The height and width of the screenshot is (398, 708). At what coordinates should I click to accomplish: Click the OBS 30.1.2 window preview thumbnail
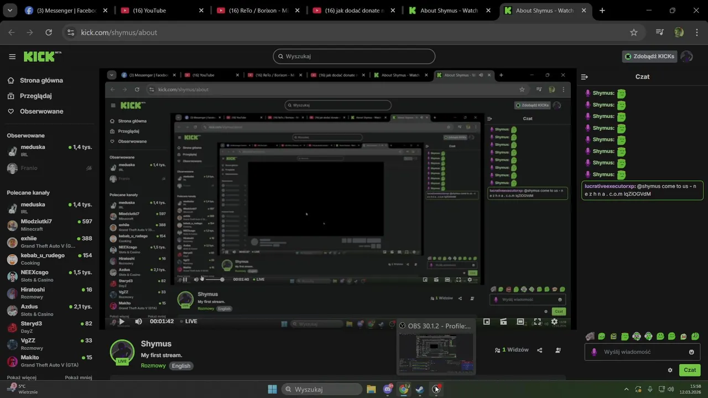click(x=436, y=354)
